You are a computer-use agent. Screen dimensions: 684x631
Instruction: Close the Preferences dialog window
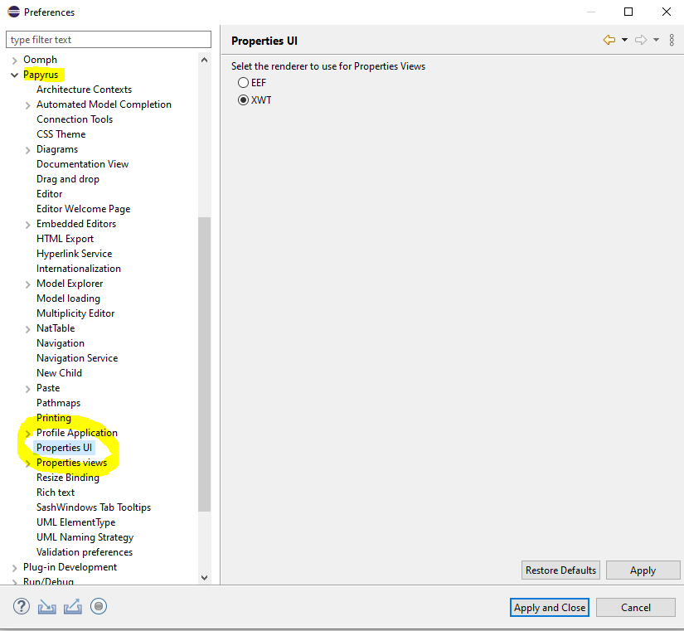(666, 12)
